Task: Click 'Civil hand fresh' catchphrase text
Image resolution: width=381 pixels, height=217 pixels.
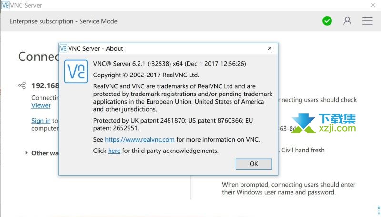Action: point(303,150)
